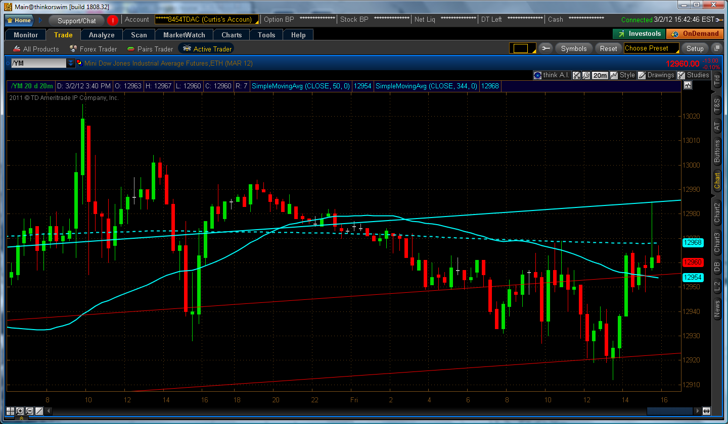The height and width of the screenshot is (424, 728).
Task: Open the 20m timeframe selector
Action: (x=600, y=75)
